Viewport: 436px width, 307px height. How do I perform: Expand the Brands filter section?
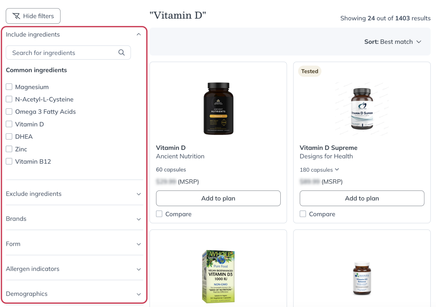tap(139, 219)
